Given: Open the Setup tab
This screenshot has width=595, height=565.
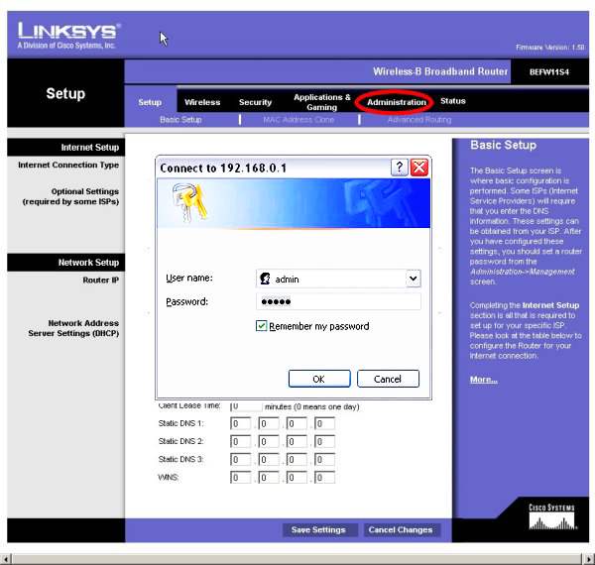Looking at the screenshot, I should (150, 102).
